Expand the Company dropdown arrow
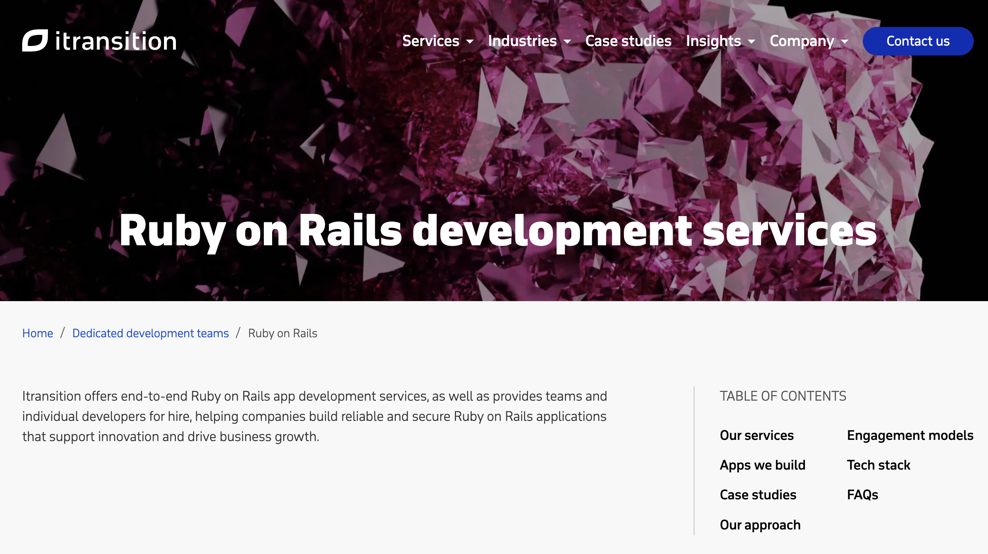The image size is (988, 554). [x=845, y=42]
